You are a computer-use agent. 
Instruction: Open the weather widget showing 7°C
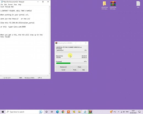113,112
